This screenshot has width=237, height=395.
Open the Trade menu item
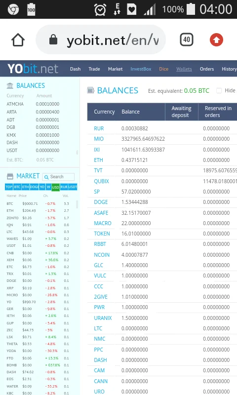94,69
